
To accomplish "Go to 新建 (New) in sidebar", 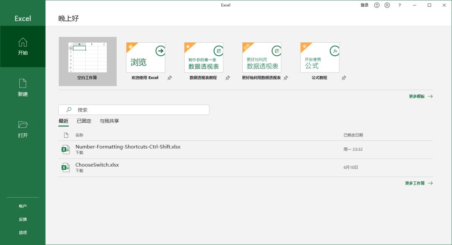I will coord(23,88).
